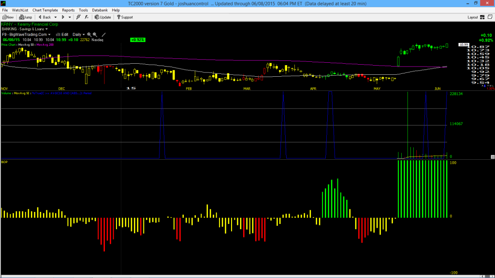Click the Volume indicator label

point(6,93)
